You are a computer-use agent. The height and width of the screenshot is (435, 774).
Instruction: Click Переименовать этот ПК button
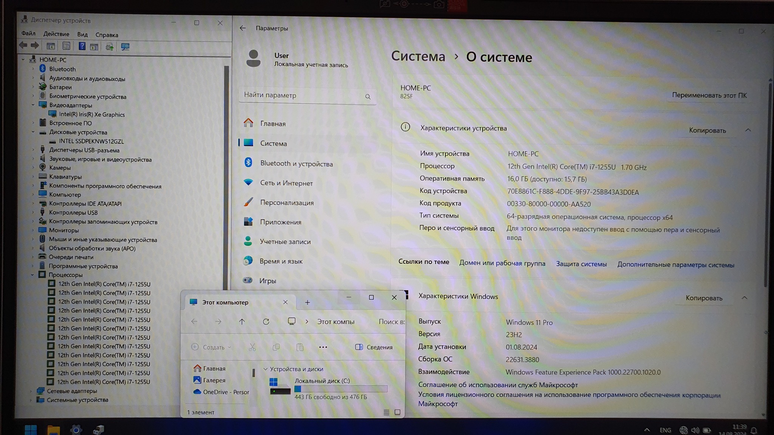point(709,95)
